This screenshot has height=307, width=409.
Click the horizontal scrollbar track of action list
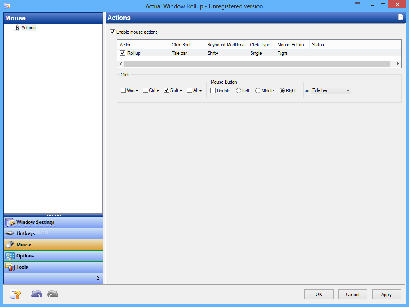pyautogui.click(x=257, y=64)
